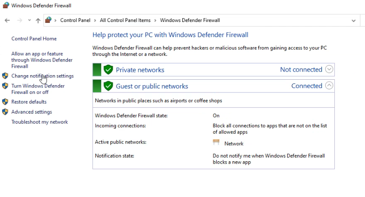Click shield icon beside Restore defaults
The image size is (365, 197).
point(5,102)
